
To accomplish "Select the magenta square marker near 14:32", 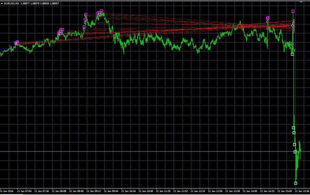I will tap(268, 18).
